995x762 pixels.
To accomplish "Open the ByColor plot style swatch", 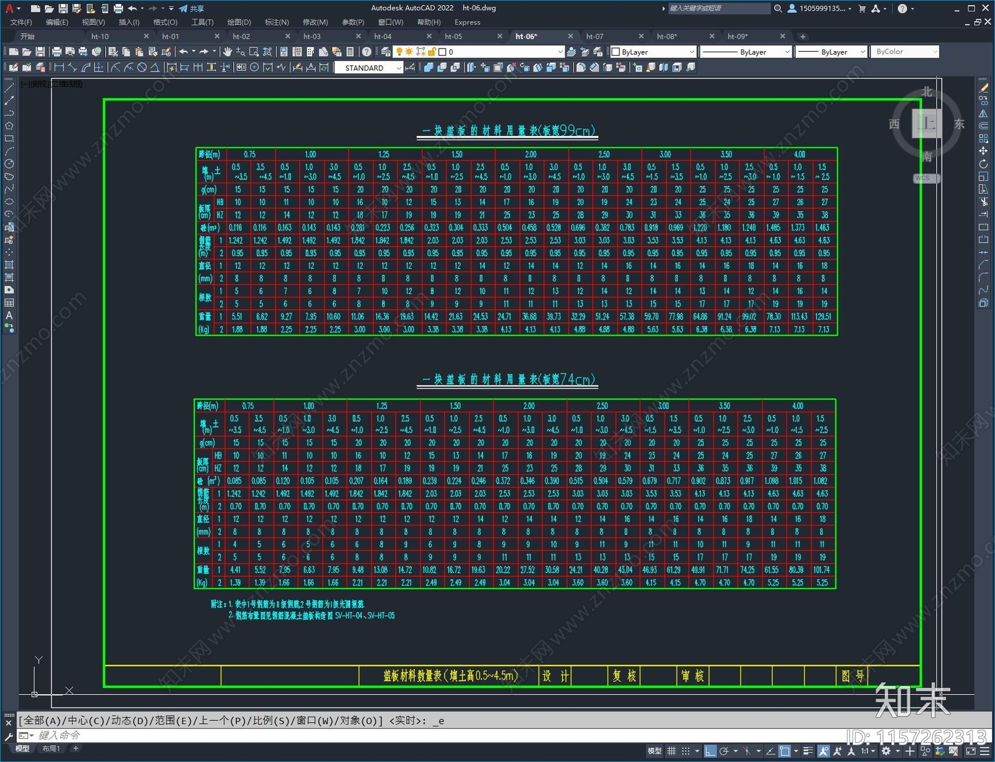I will pos(905,52).
